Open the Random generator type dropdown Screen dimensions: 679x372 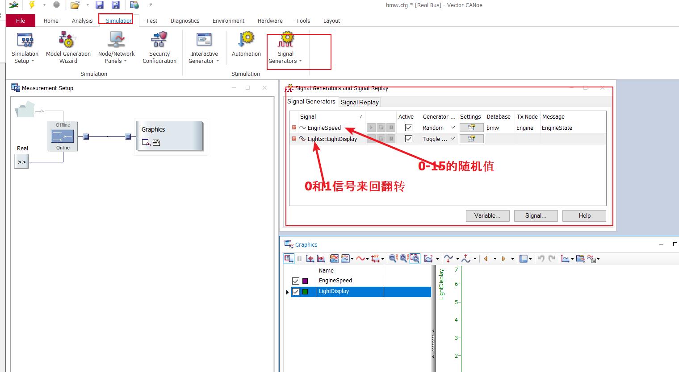(x=453, y=128)
